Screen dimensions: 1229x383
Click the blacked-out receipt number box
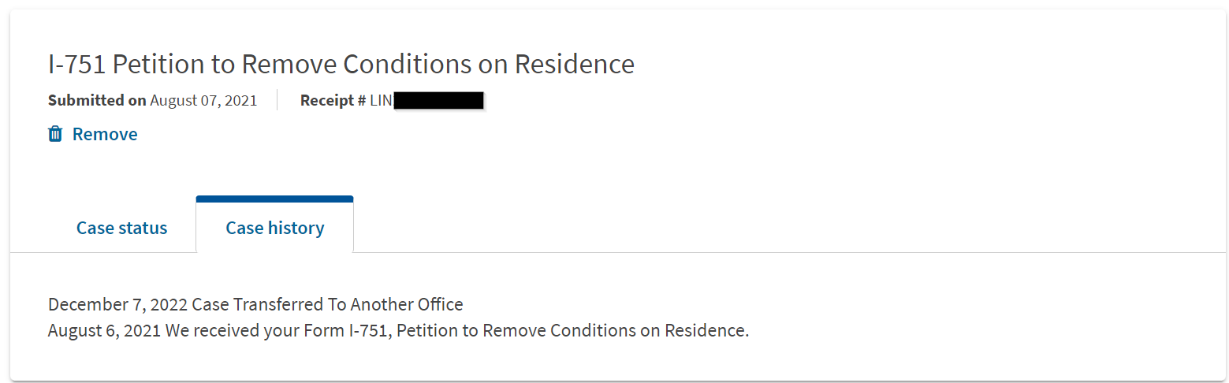click(x=438, y=101)
